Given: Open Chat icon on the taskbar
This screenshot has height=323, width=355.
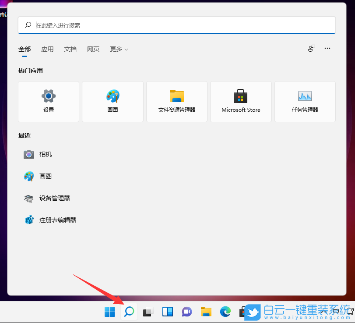Looking at the screenshot, I should (186, 312).
